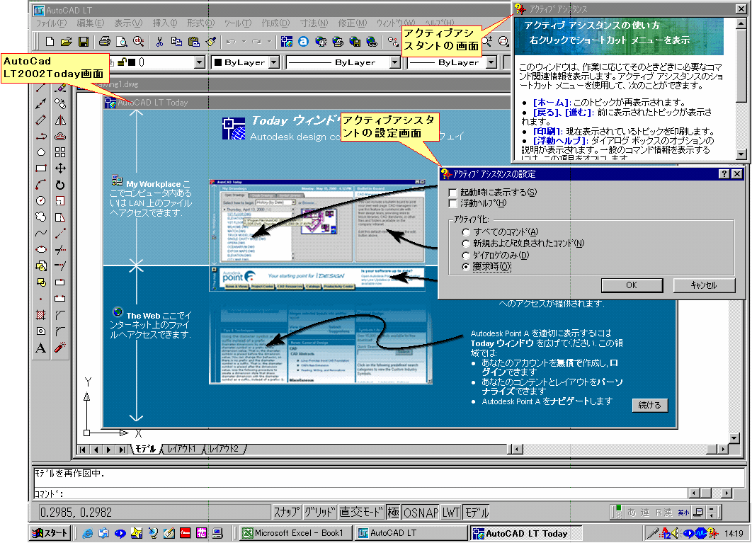Select the ダイアログのみ radio option

click(x=466, y=256)
